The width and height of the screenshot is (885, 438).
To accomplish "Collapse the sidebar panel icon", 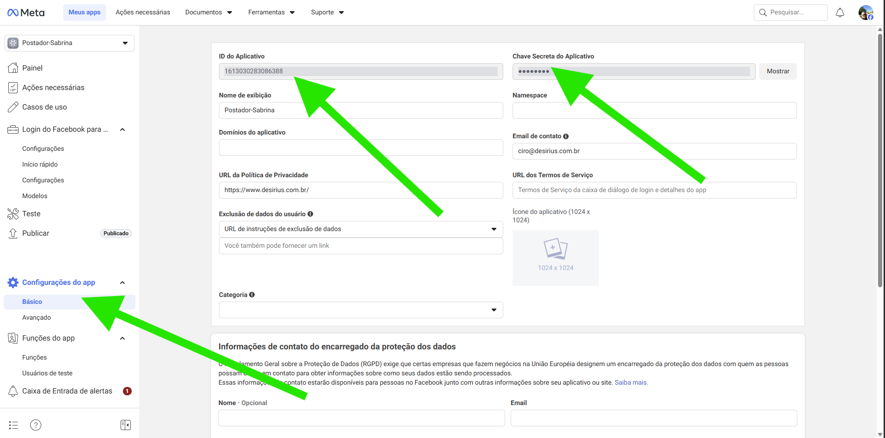I will [126, 425].
